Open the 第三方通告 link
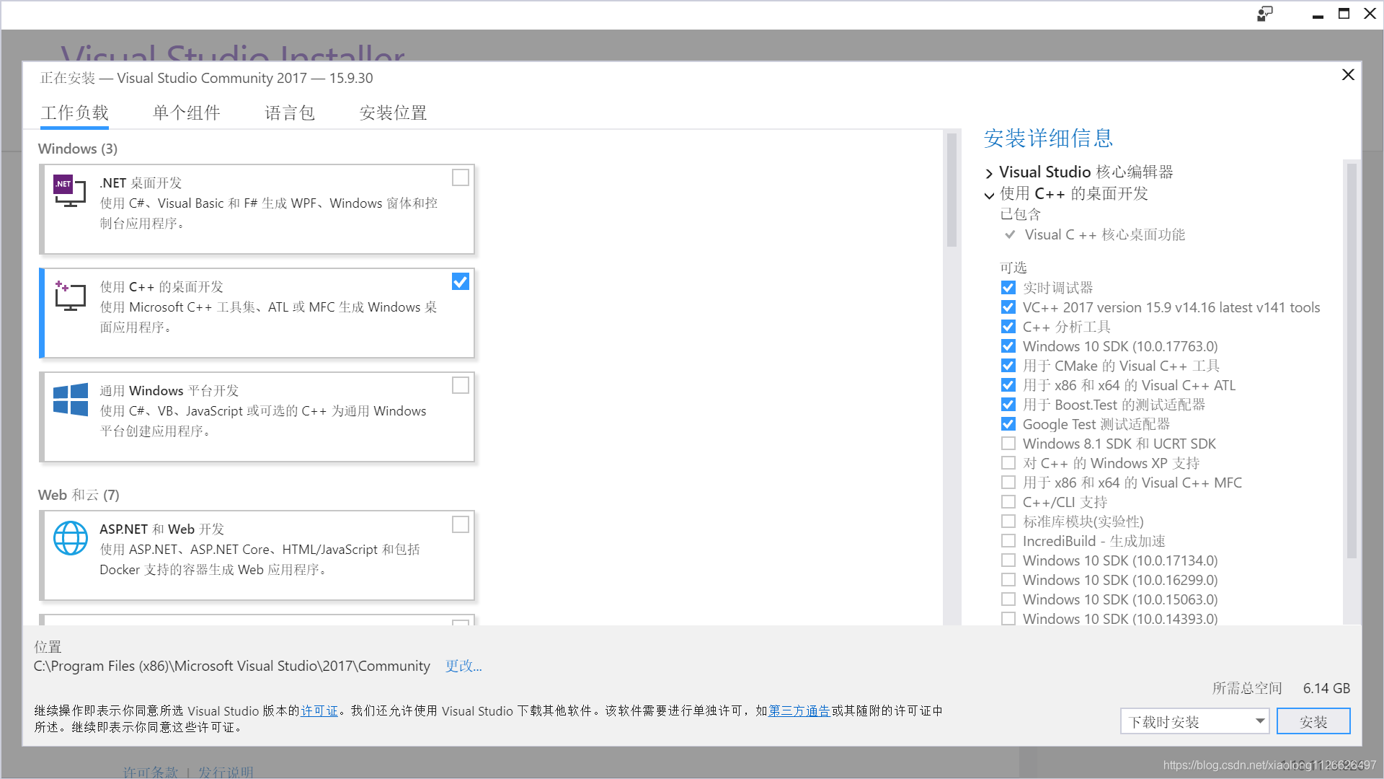The height and width of the screenshot is (779, 1384). tap(799, 711)
